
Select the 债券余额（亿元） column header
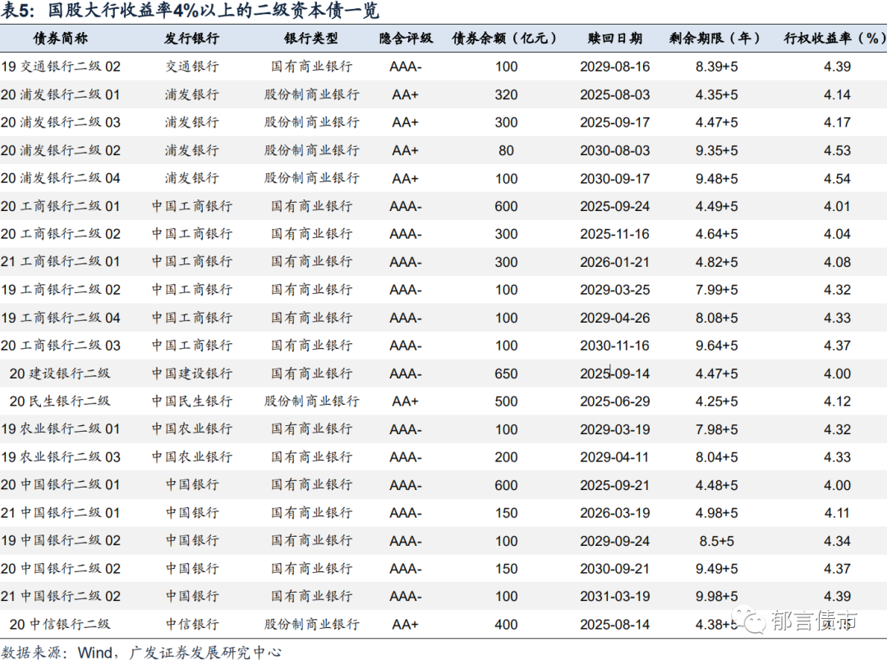[x=506, y=38]
